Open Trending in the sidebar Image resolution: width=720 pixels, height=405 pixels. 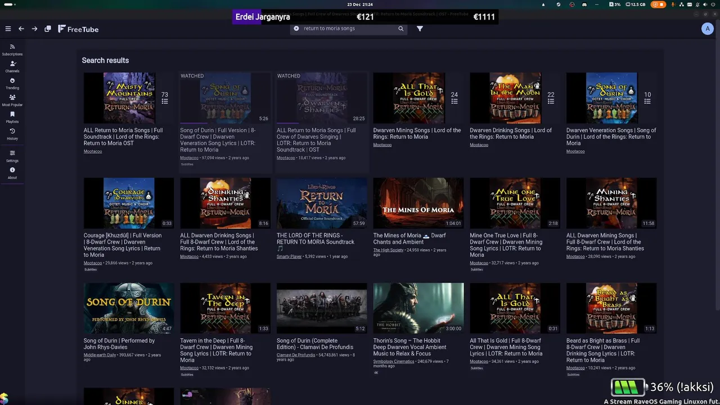pyautogui.click(x=12, y=83)
